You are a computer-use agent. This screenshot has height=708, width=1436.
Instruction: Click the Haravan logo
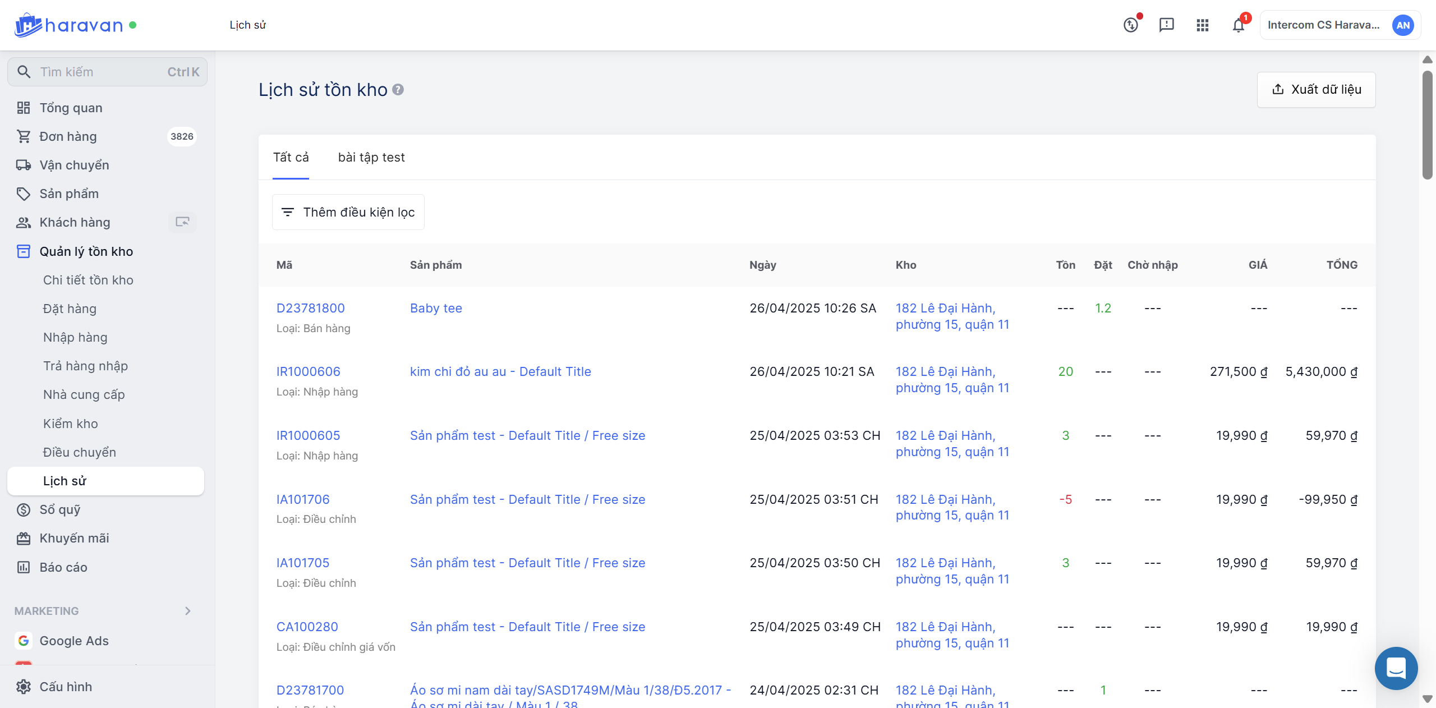click(x=68, y=25)
